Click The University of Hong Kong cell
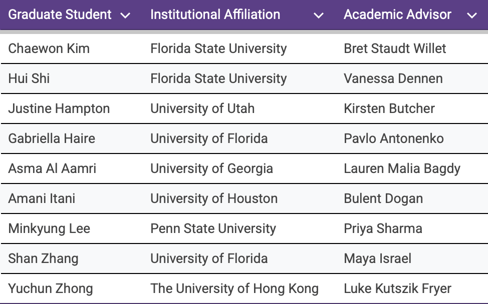The image size is (488, 304). click(234, 288)
